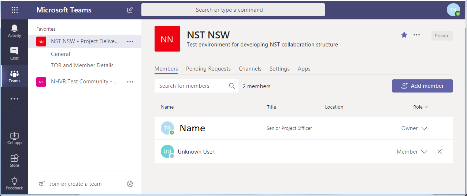Open the General channel

60,54
